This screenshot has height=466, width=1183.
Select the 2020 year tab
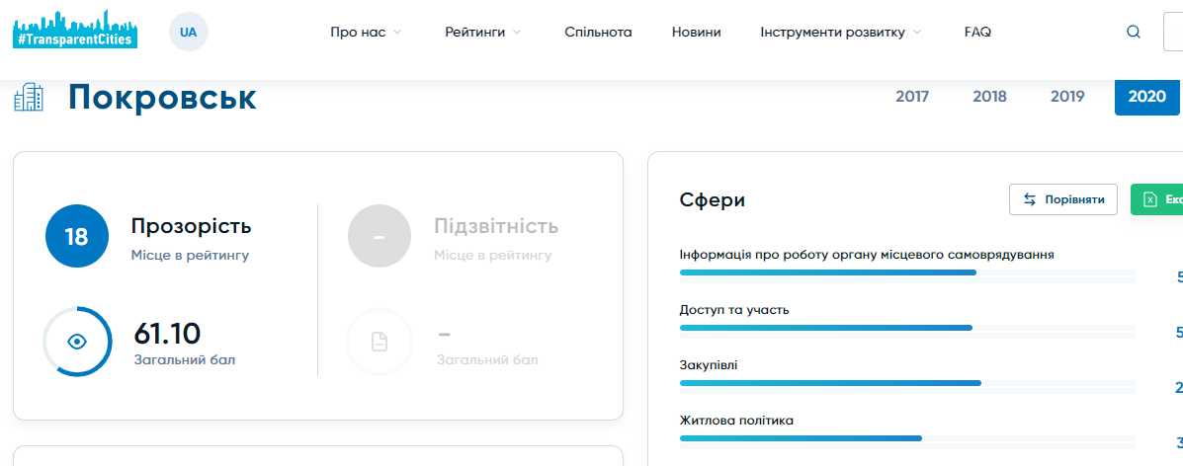point(1146,97)
